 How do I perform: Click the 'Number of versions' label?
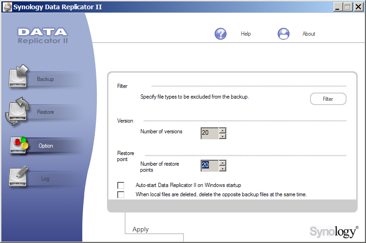click(161, 131)
